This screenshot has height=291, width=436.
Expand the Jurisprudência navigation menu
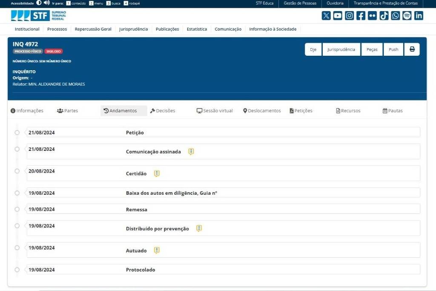[133, 29]
